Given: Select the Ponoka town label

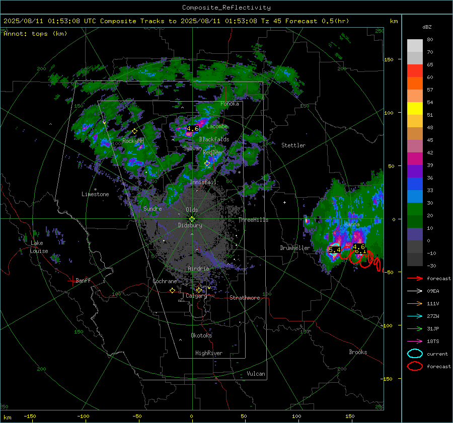Looking at the screenshot, I should pos(230,104).
